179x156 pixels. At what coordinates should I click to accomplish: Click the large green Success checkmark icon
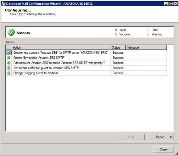click(11, 32)
